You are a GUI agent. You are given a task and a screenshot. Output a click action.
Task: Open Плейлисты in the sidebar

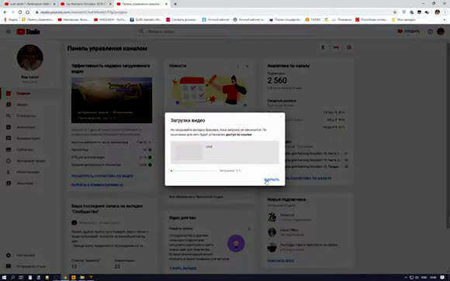point(21,115)
